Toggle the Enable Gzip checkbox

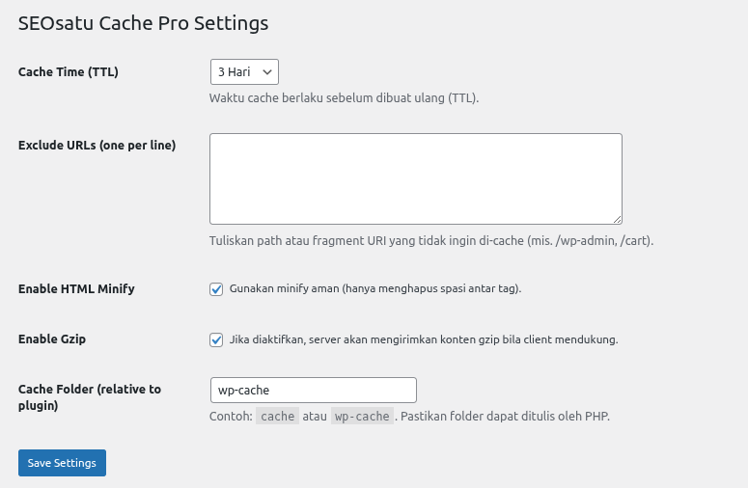[216, 339]
